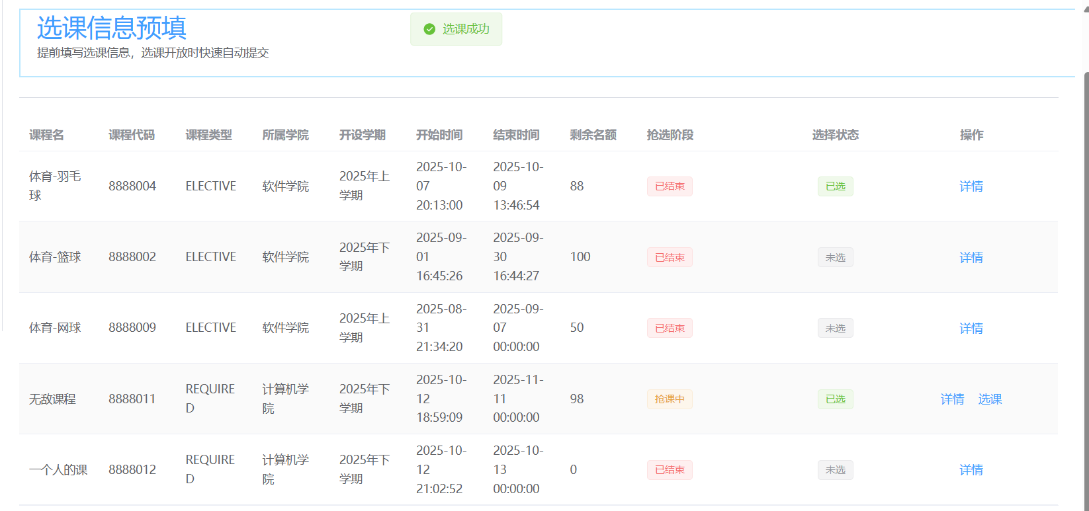The image size is (1089, 511).
Task: Click the 选课信息预填 page title
Action: click(111, 28)
